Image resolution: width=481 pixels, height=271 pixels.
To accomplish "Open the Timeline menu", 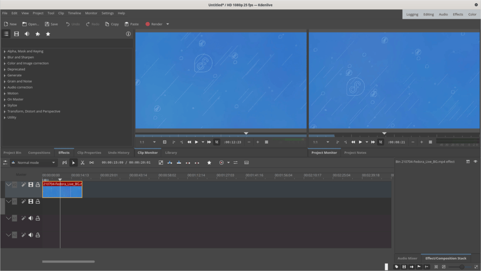I will click(74, 13).
